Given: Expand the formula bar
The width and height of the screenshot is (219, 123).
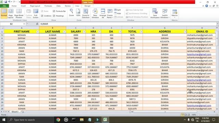Looking at the screenshot, I should click(x=218, y=24).
